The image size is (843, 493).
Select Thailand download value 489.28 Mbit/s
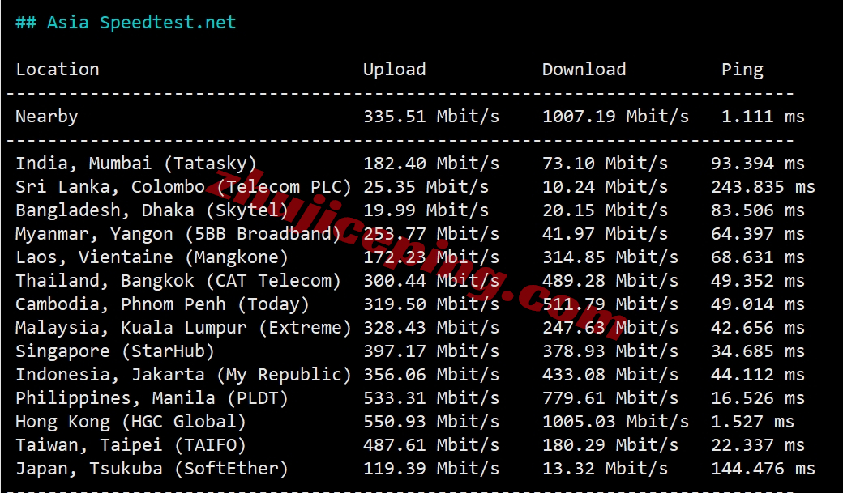(610, 281)
